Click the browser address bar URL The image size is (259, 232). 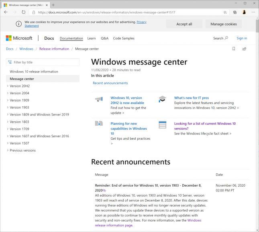tap(107, 12)
